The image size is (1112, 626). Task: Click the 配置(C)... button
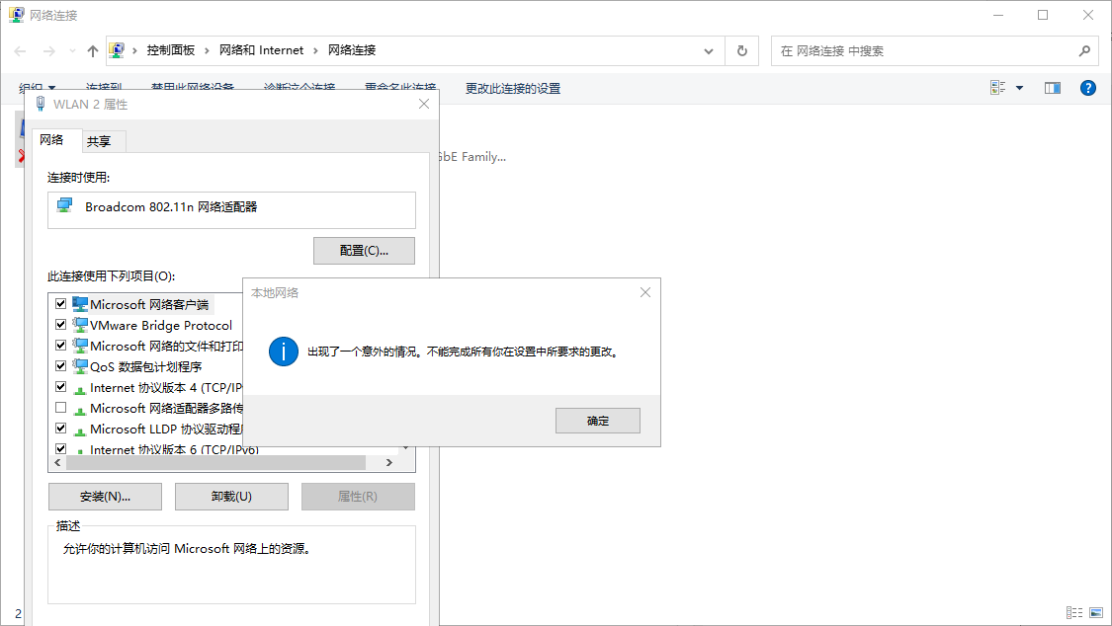364,251
